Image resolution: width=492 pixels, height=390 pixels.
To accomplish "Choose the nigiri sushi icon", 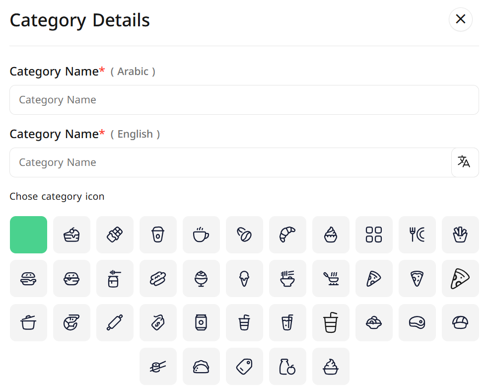I will (460, 322).
